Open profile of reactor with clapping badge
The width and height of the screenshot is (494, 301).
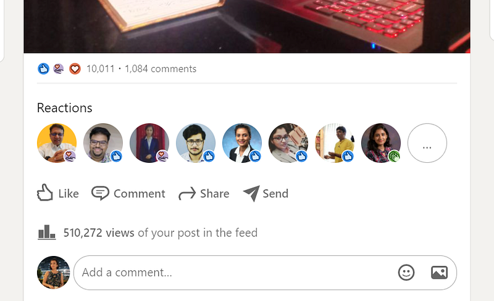point(381,143)
